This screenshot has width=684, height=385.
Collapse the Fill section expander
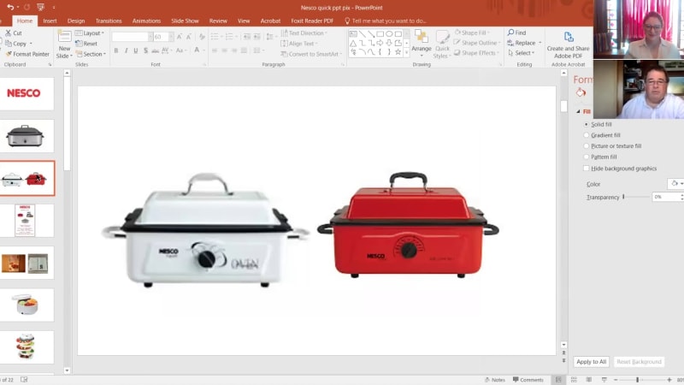[579, 112]
